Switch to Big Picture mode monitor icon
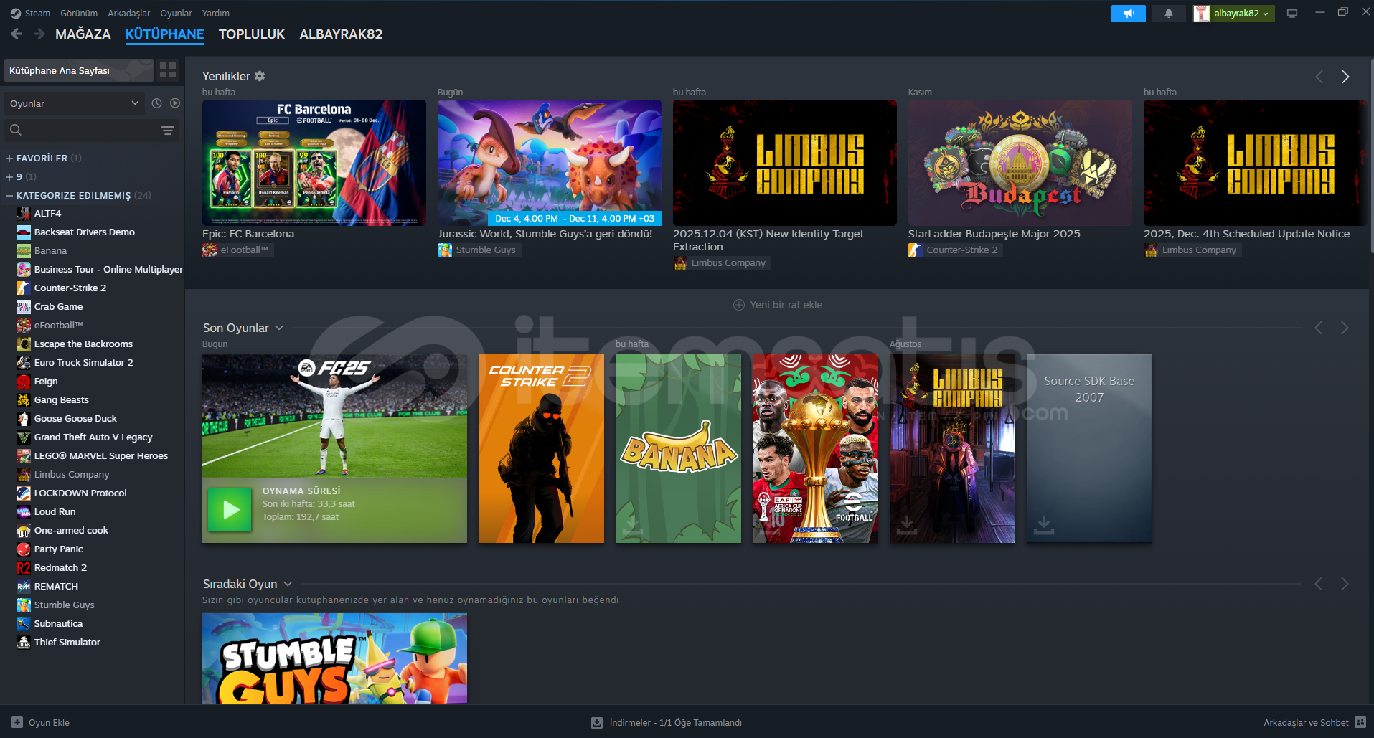Image resolution: width=1374 pixels, height=738 pixels. (x=1292, y=14)
